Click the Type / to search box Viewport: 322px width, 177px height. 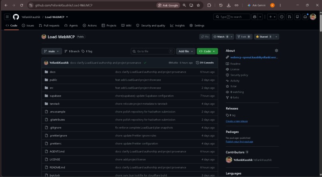coord(232,17)
